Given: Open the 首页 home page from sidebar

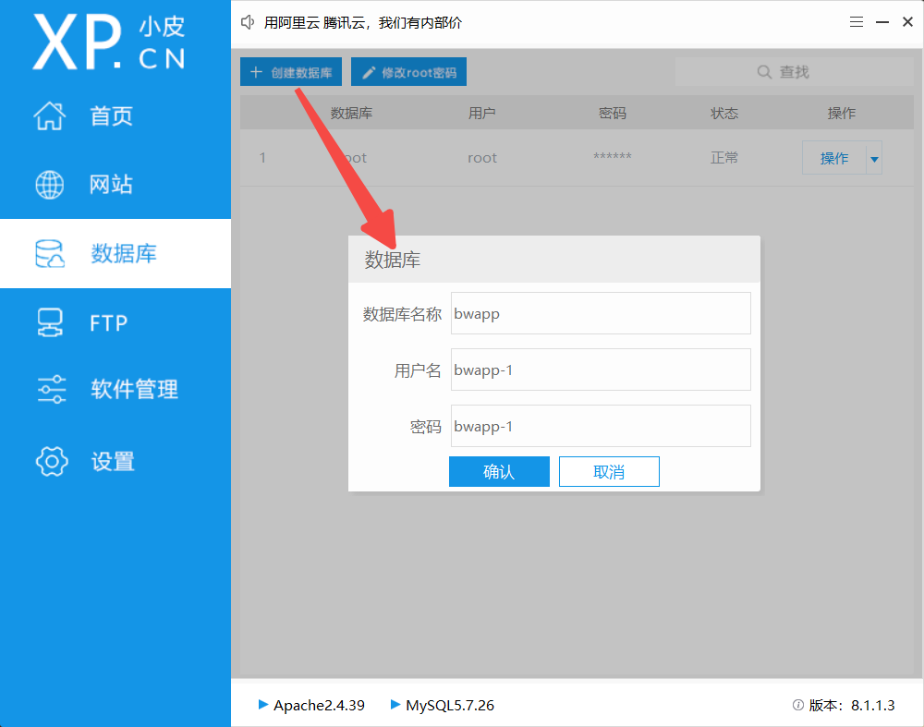Looking at the screenshot, I should tap(51, 115).
